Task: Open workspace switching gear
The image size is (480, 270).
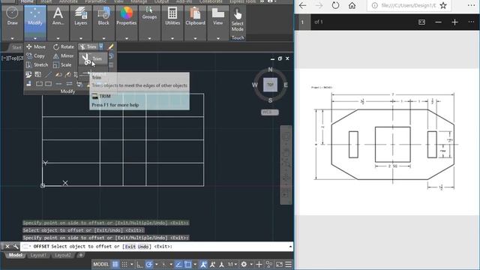Action: 244,264
